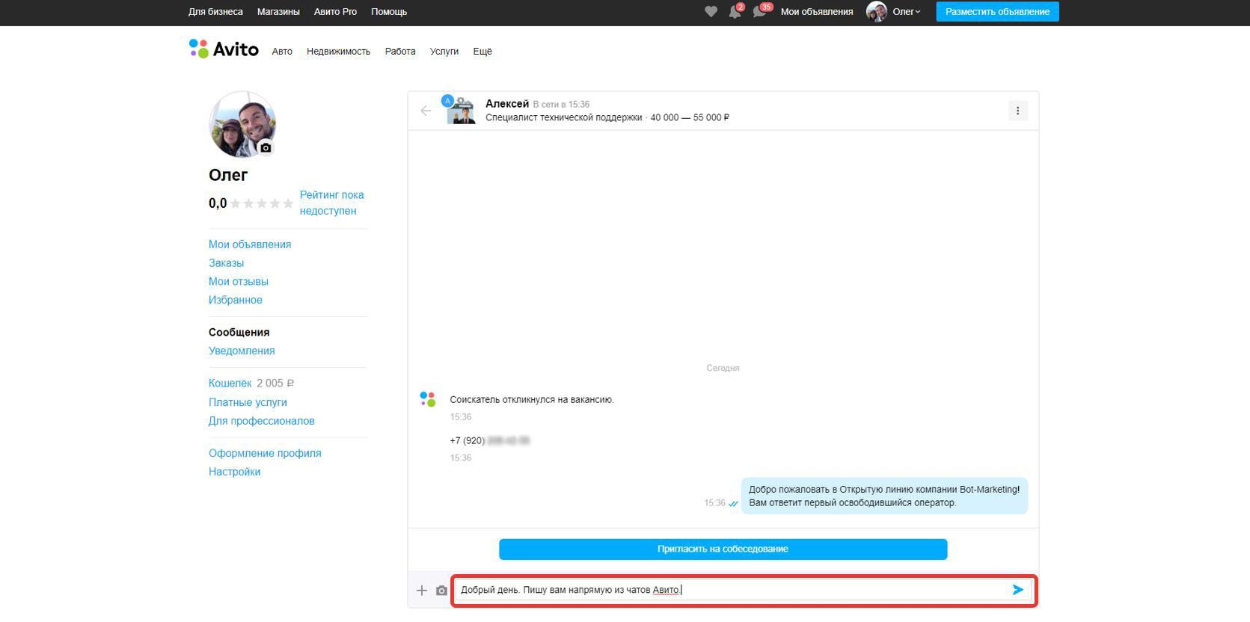Change profile photo via camera badge

266,148
